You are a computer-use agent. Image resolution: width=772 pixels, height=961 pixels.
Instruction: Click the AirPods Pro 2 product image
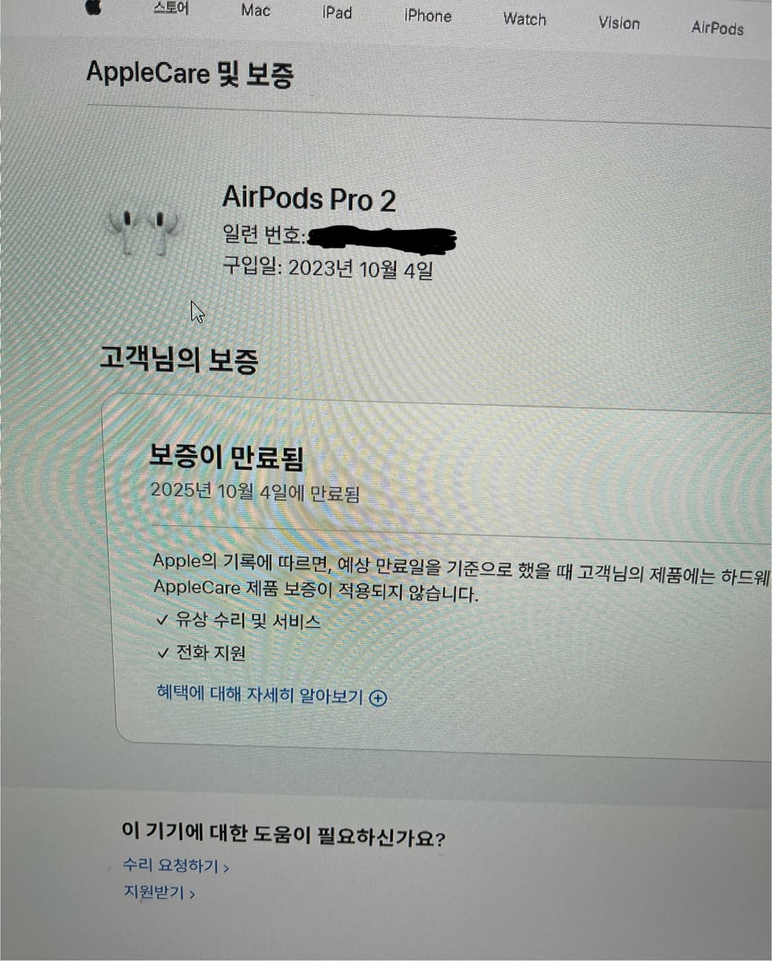pos(143,231)
